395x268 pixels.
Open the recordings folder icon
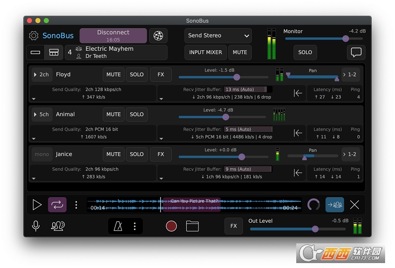192,226
